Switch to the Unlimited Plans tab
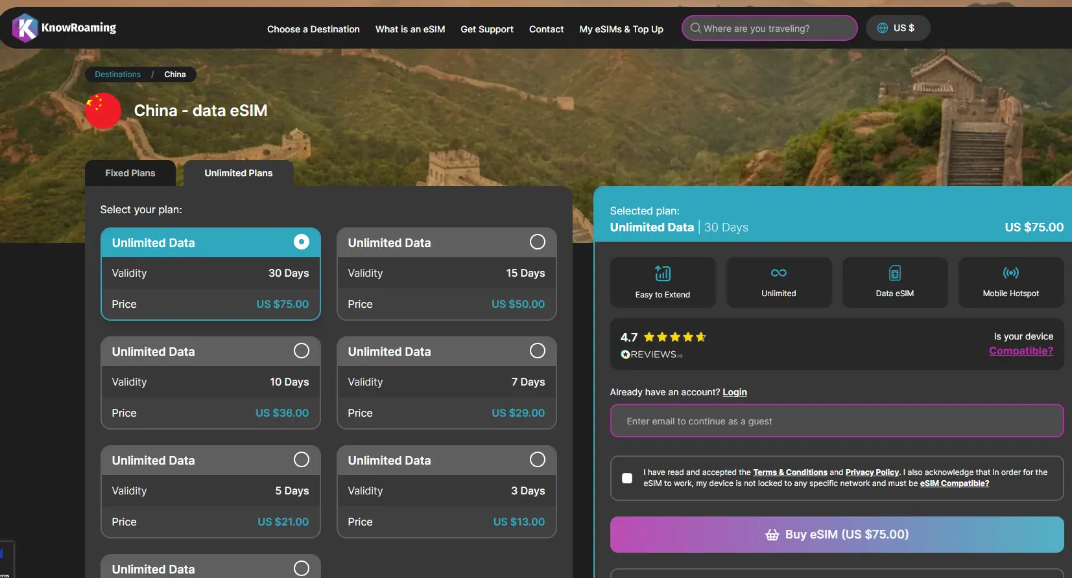 click(x=239, y=173)
